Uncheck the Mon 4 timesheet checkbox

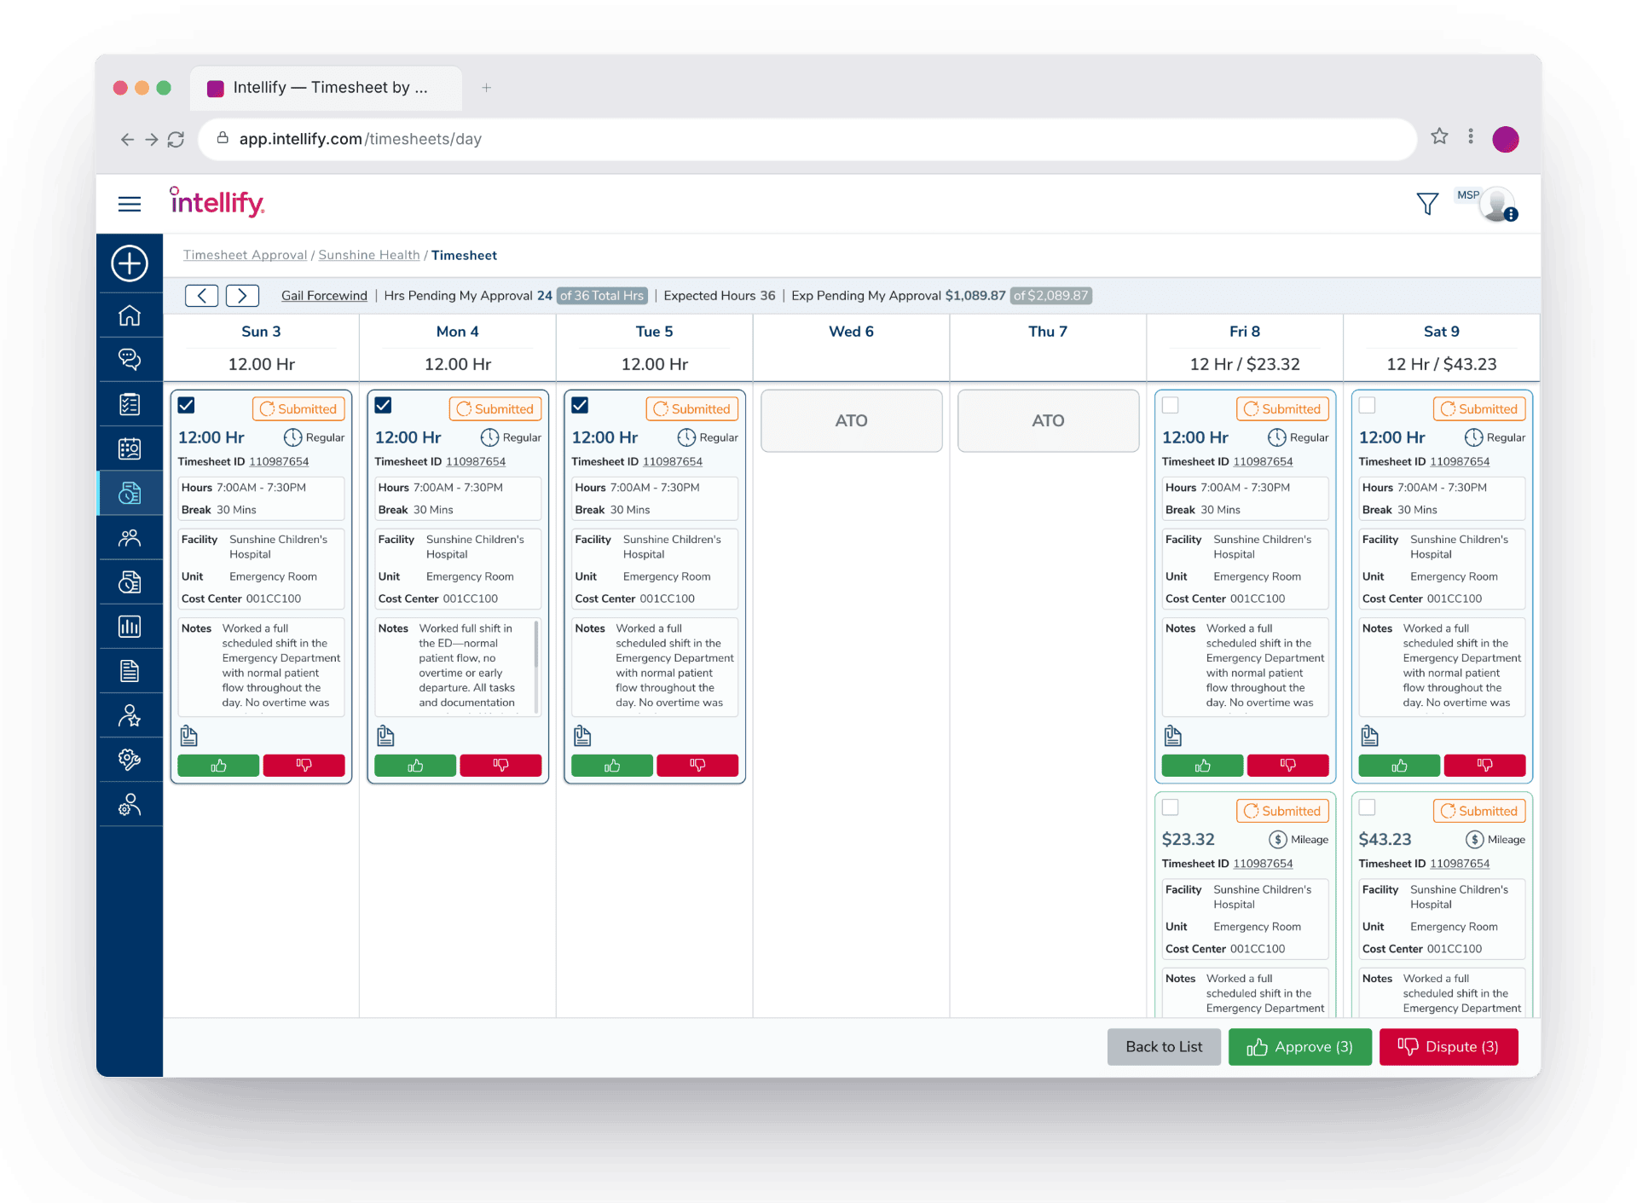384,406
